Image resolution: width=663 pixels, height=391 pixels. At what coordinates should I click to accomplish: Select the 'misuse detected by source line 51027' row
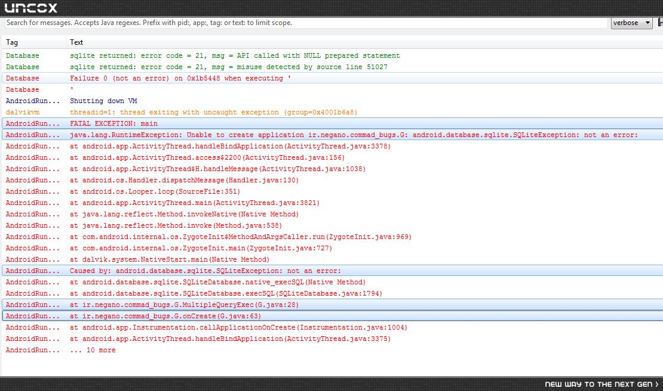click(332, 67)
